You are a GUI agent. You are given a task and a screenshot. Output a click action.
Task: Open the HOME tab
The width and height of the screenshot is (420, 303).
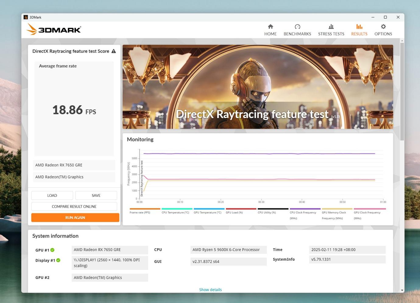pyautogui.click(x=270, y=30)
